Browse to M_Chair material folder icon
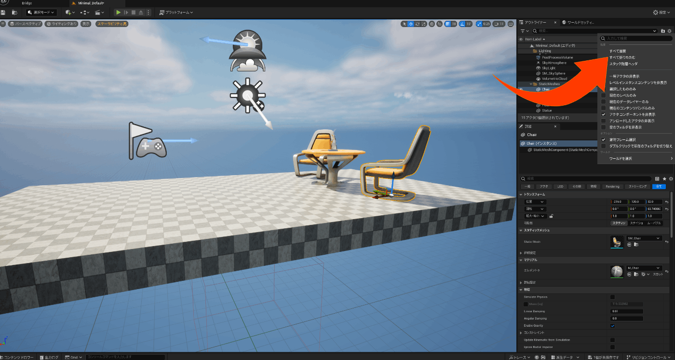 pos(636,274)
